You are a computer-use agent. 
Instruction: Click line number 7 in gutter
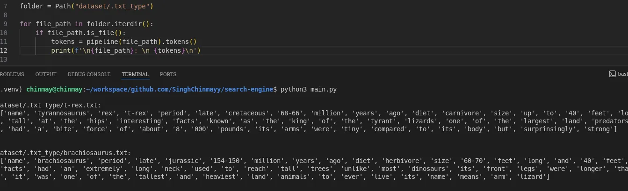5,7
